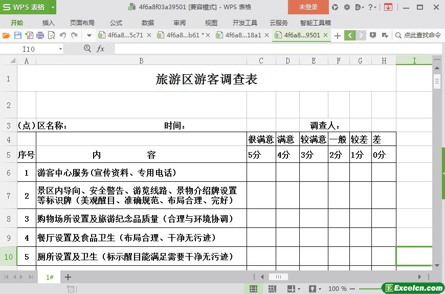Click the insert function fx icon
445x294 pixels.
100,49
